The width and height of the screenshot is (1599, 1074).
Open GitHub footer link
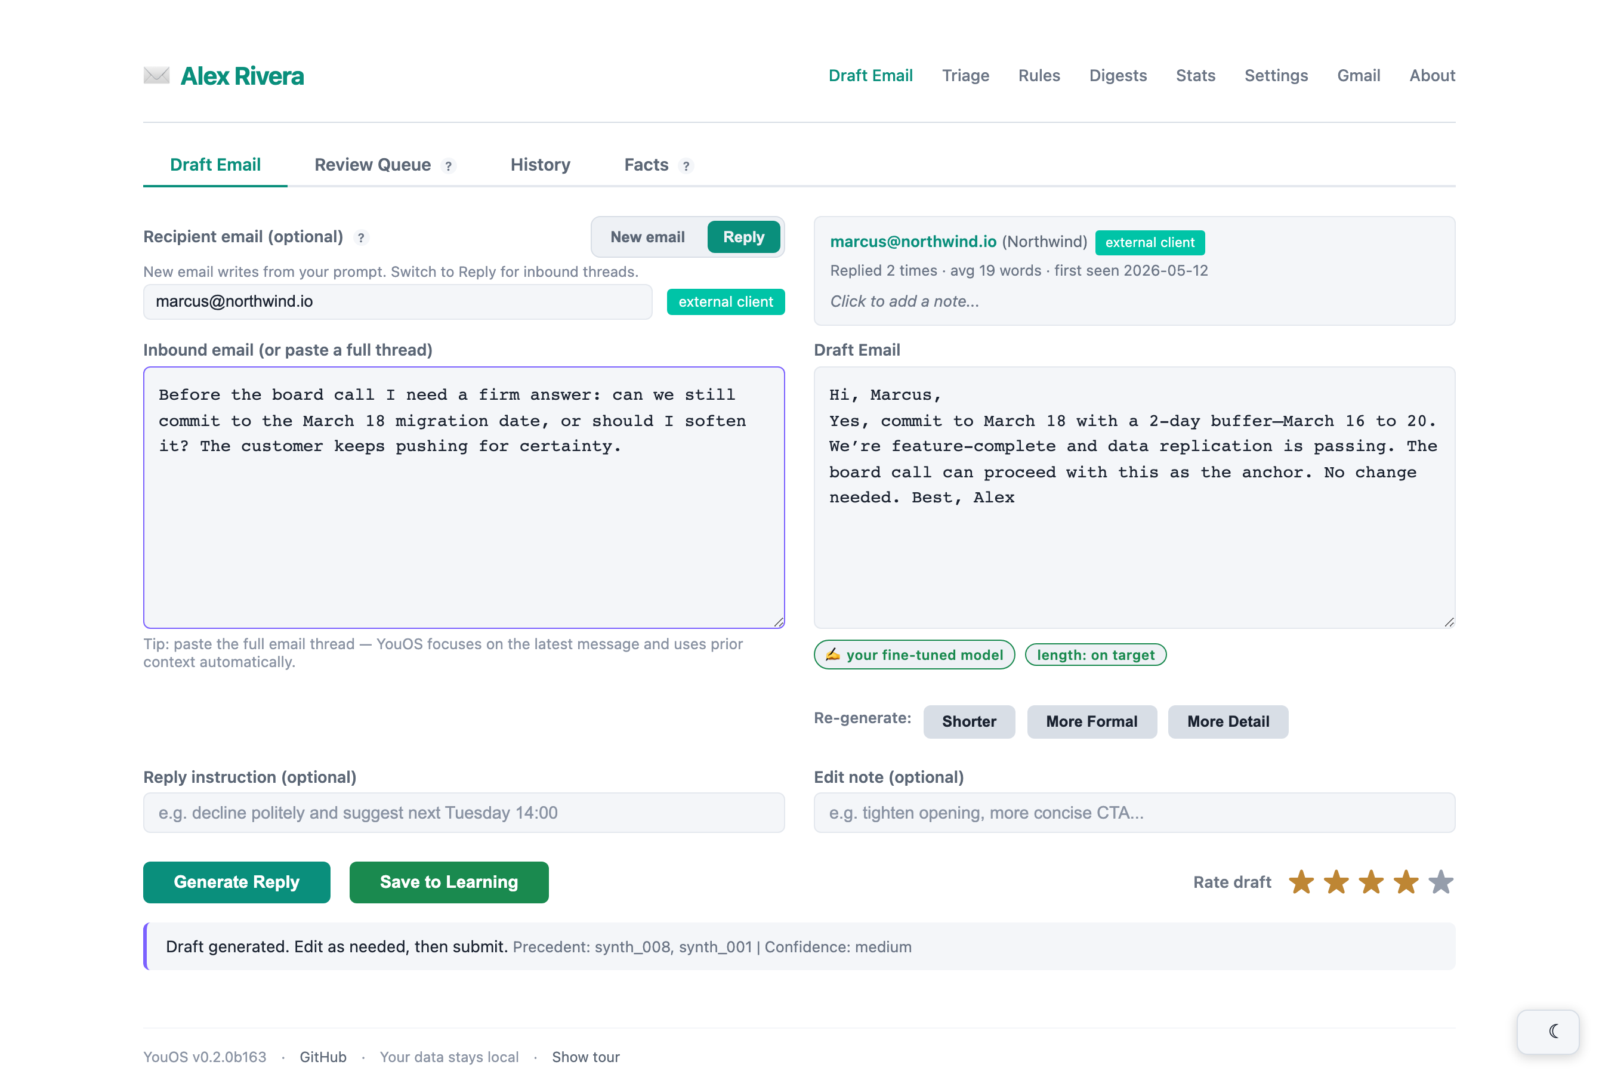[x=323, y=1057]
